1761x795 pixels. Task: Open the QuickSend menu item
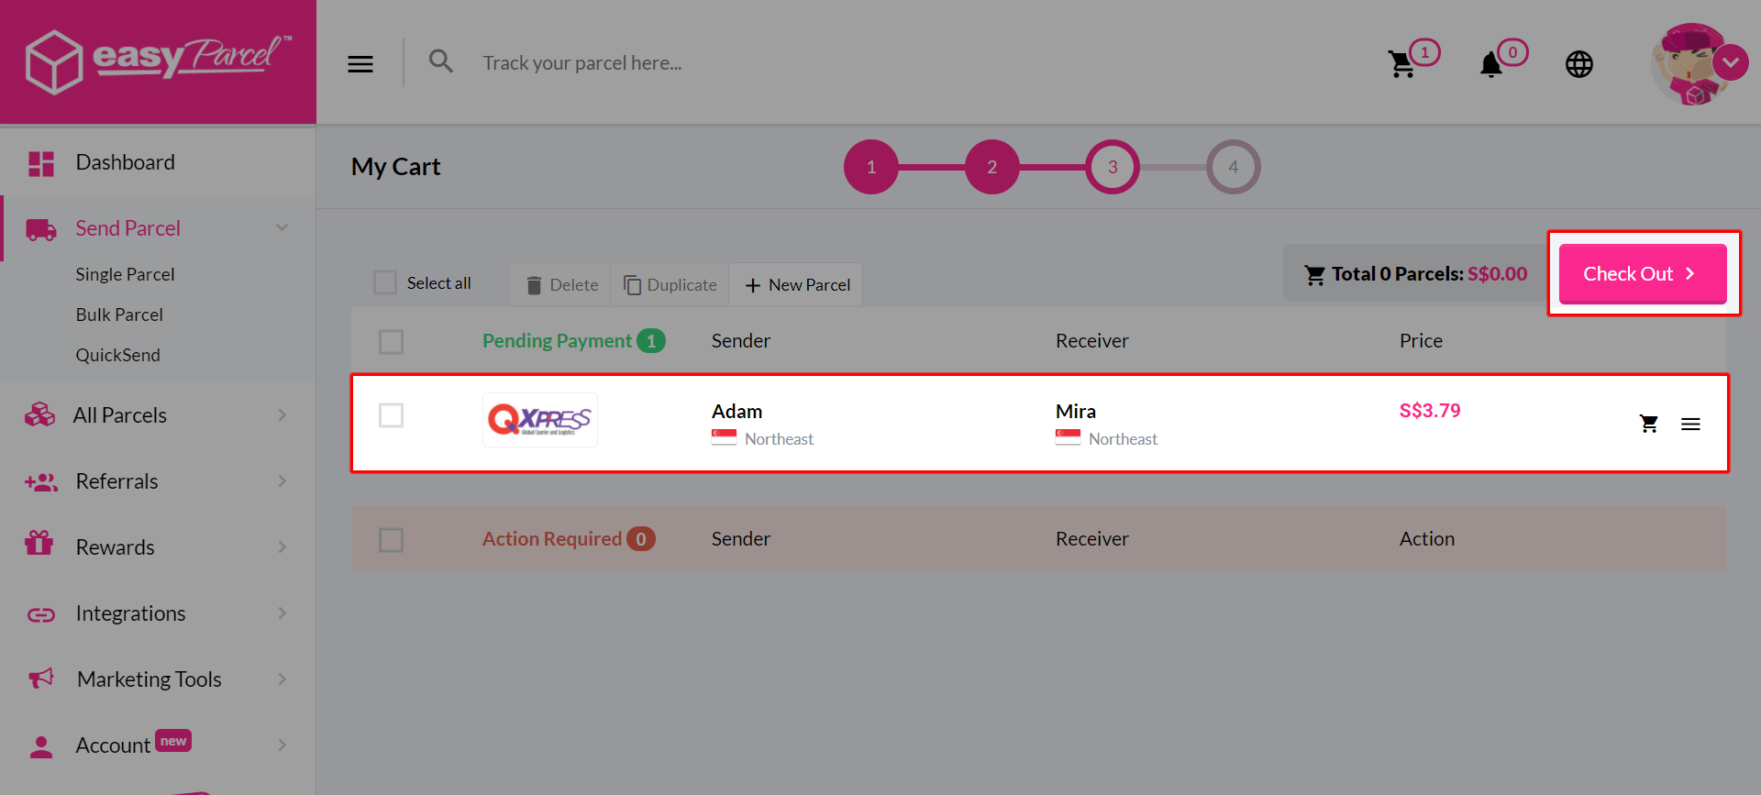coord(118,355)
